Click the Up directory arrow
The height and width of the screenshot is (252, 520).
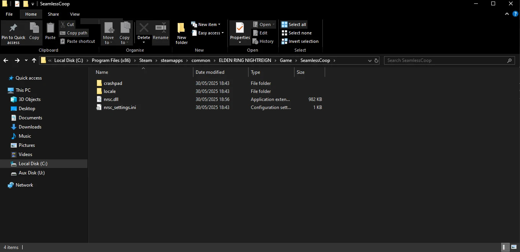coord(34,60)
